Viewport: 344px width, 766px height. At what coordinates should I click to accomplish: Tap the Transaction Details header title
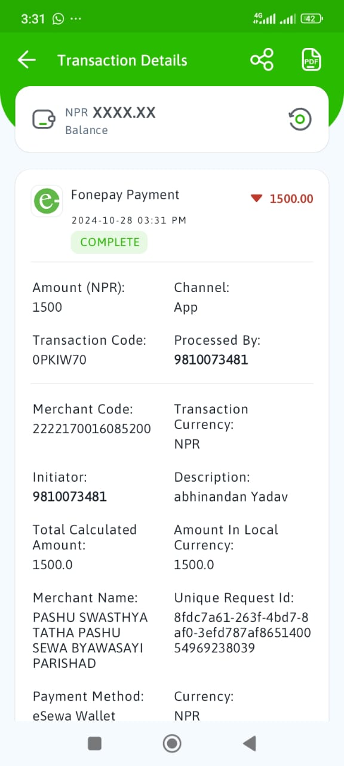(x=122, y=60)
